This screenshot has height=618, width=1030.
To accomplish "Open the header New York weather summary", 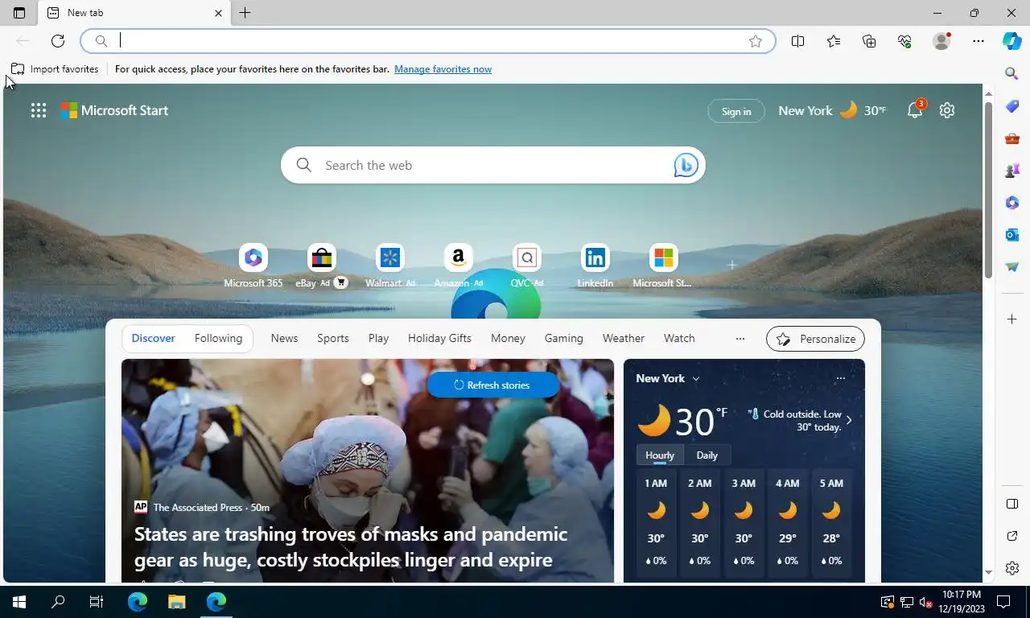I will pyautogui.click(x=832, y=110).
